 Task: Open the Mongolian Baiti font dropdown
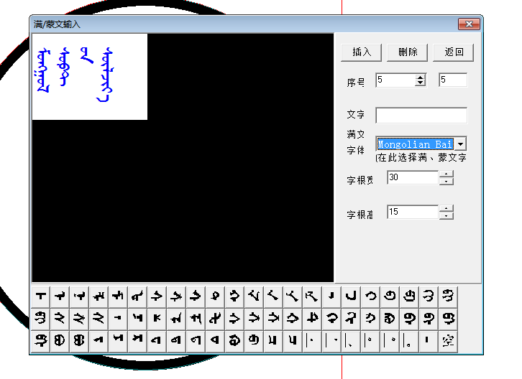click(x=460, y=144)
